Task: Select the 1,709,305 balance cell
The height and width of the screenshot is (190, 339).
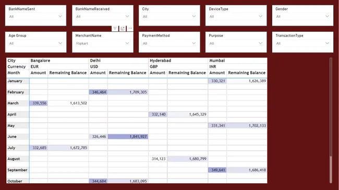Action: click(x=128, y=92)
